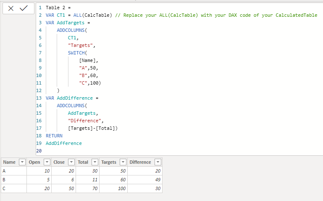Screen dimensions: 323x201
Task: Cancel the formula with the X icon
Action: tap(11, 8)
